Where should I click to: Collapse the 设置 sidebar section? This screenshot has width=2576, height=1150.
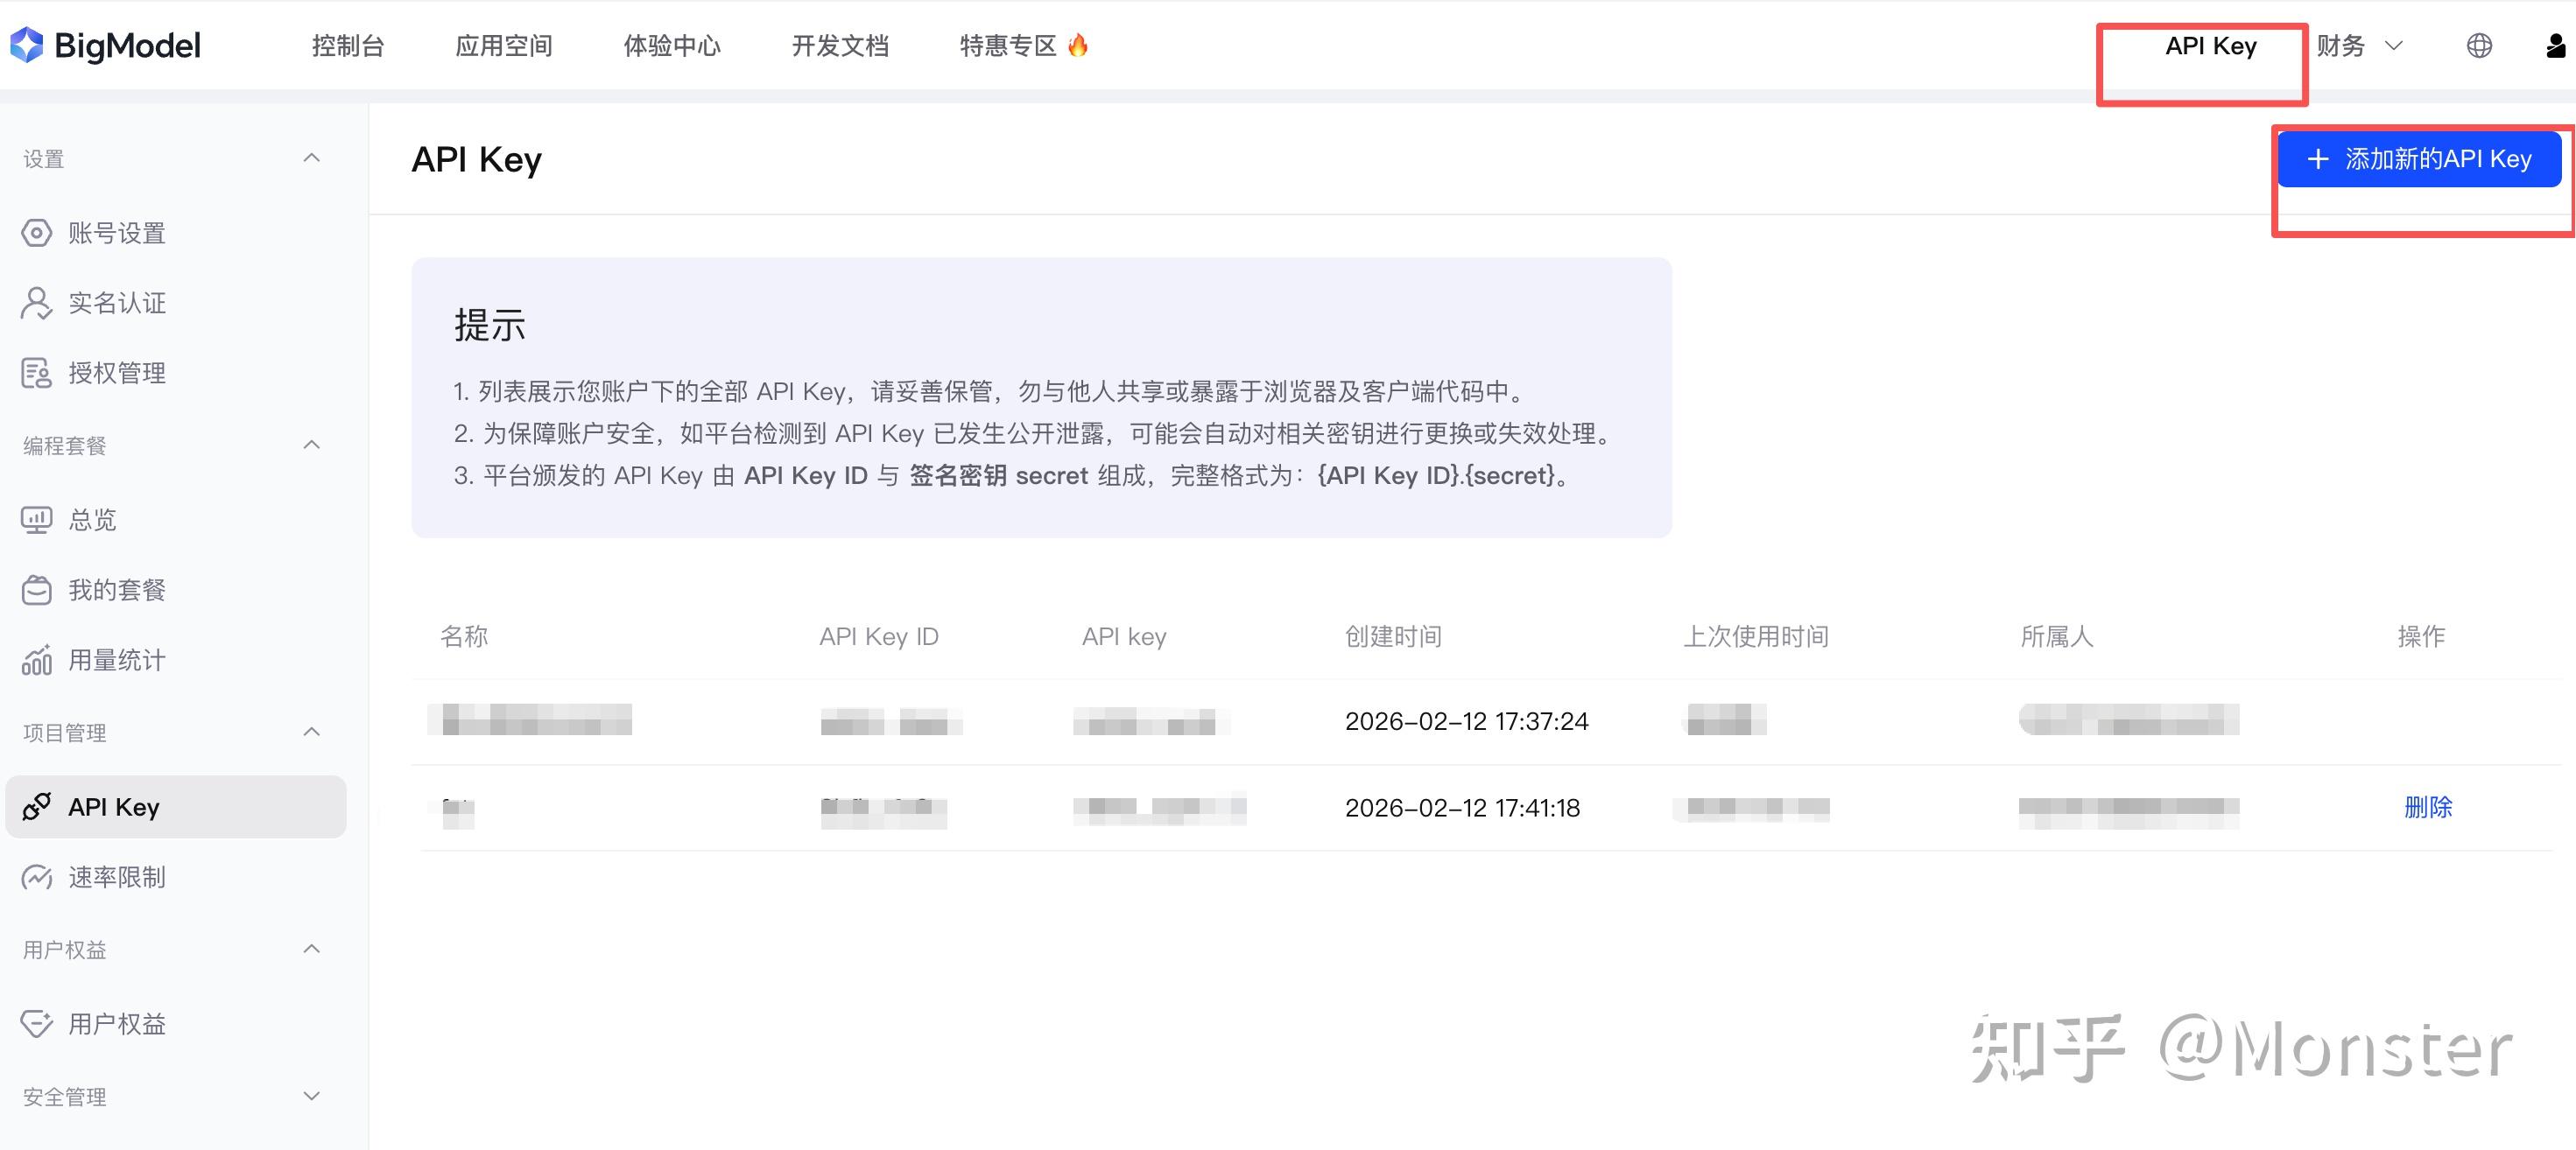(x=311, y=159)
